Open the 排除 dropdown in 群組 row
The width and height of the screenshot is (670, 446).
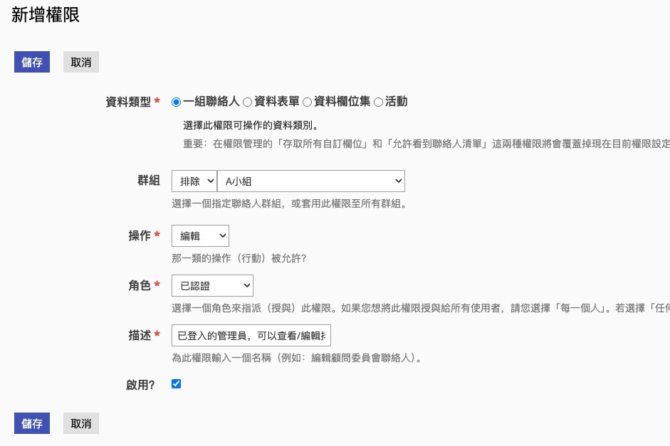click(x=194, y=181)
